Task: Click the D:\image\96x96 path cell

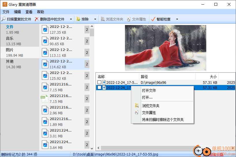Action: point(153,82)
